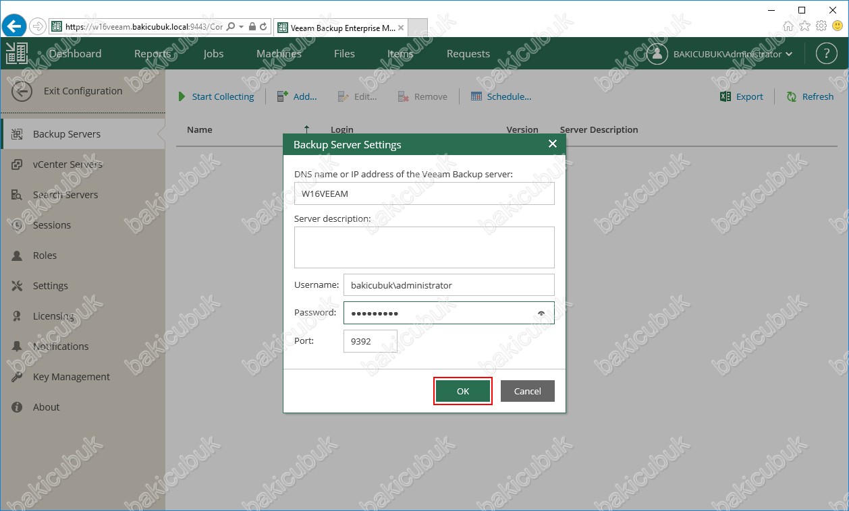Click the Roles person icon
This screenshot has width=849, height=511.
[18, 255]
